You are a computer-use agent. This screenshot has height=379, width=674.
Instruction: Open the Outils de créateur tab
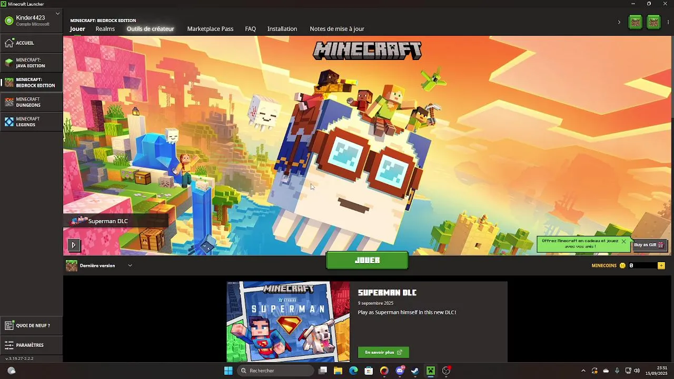150,29
